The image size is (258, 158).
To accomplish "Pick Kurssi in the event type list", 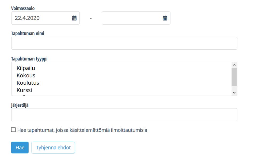I will click(24, 90).
